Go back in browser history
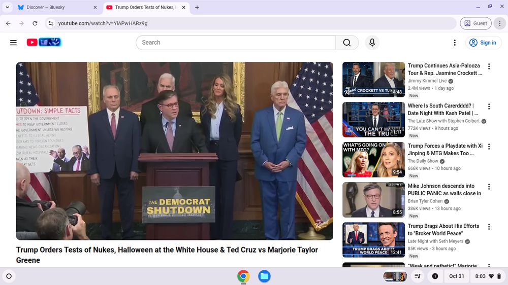The width and height of the screenshot is (508, 285). [9, 23]
